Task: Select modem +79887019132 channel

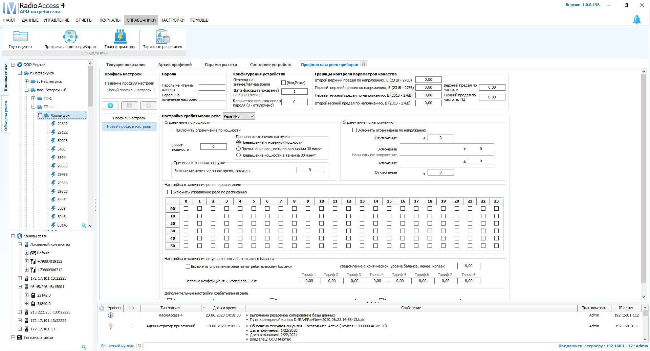Action: (x=50, y=261)
